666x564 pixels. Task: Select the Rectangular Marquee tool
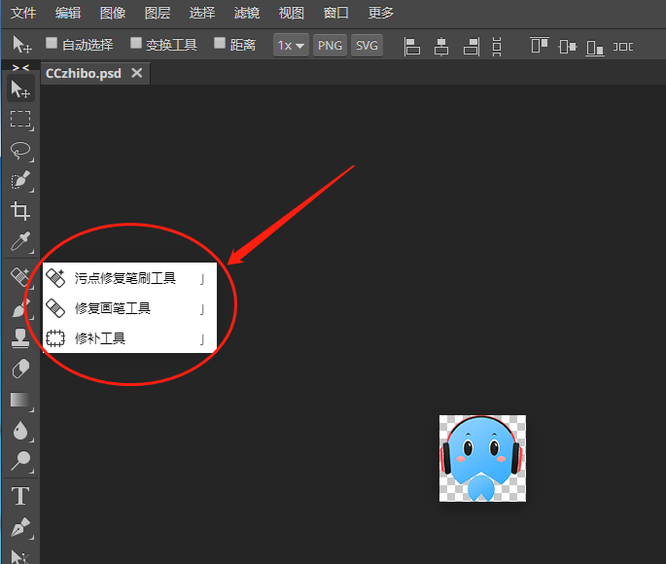[20, 120]
